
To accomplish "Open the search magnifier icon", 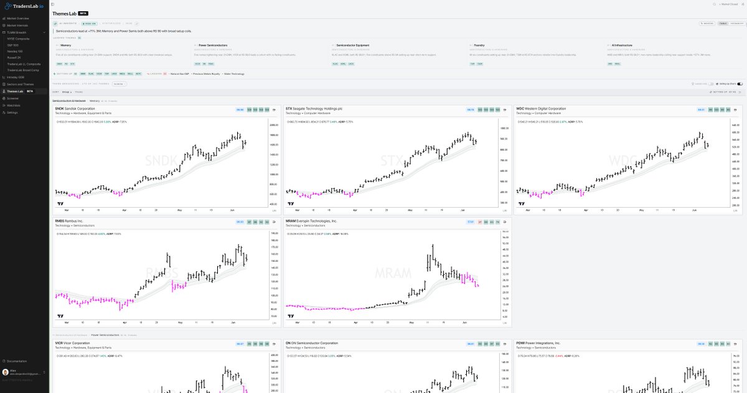I will [x=714, y=4].
